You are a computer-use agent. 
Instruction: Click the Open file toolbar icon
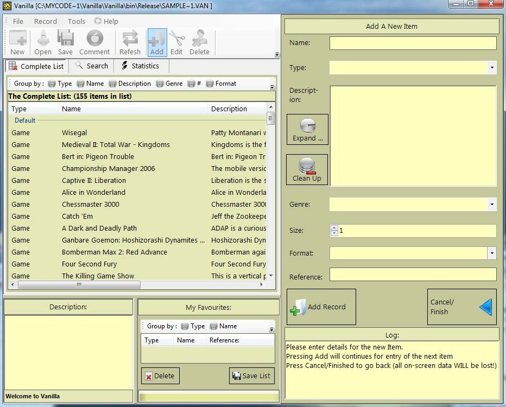point(43,42)
